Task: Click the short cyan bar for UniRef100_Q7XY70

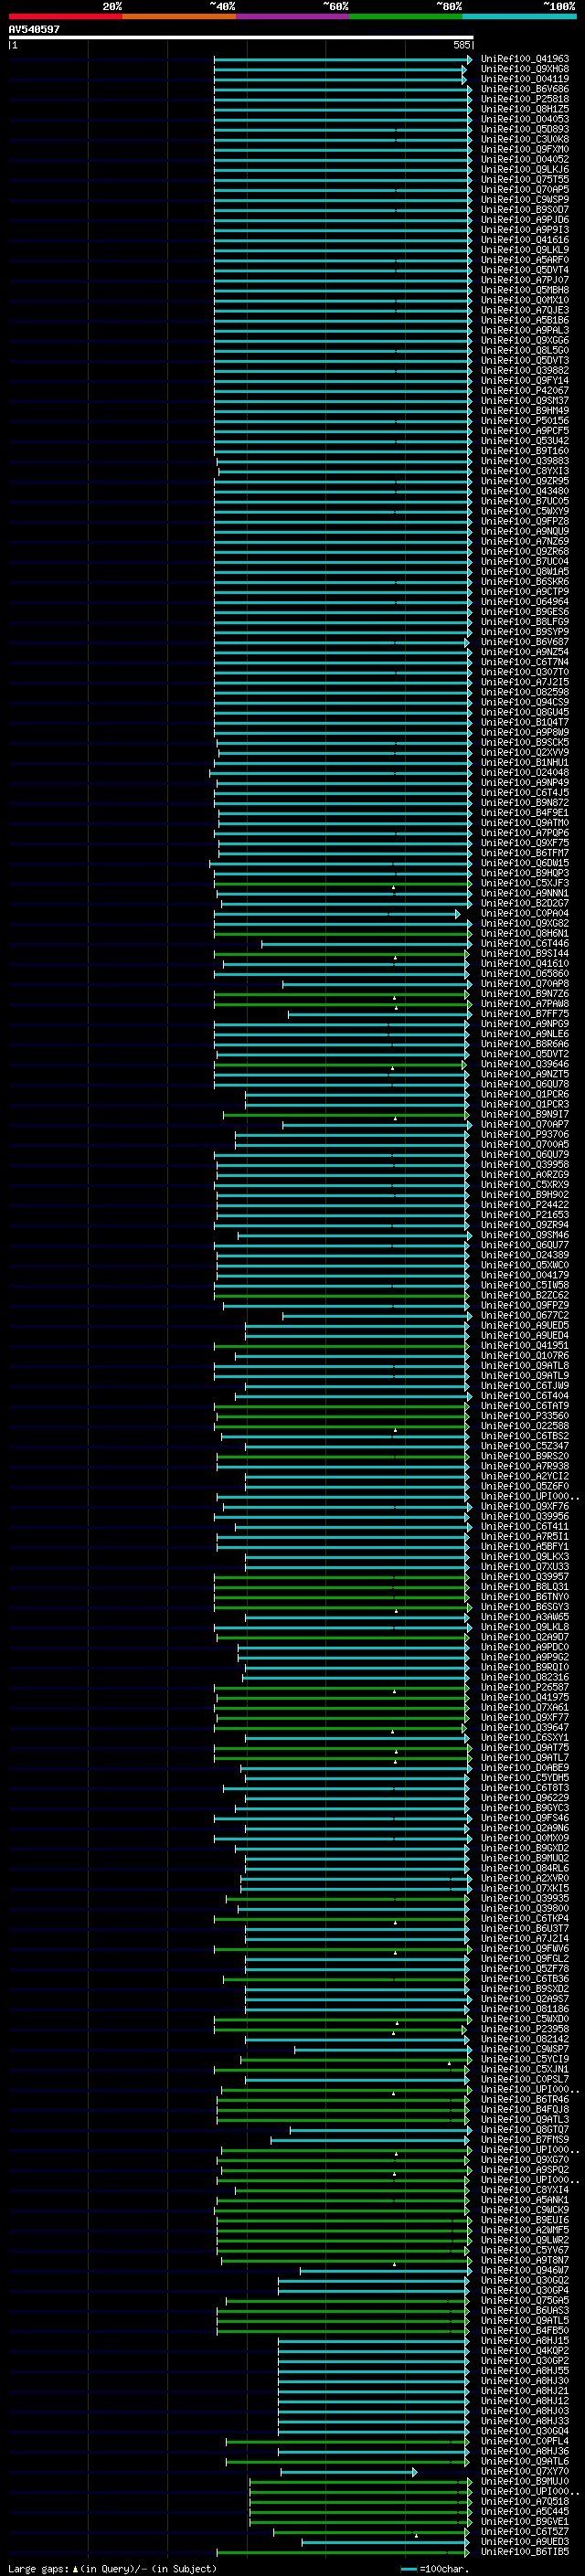Action: click(x=348, y=2472)
